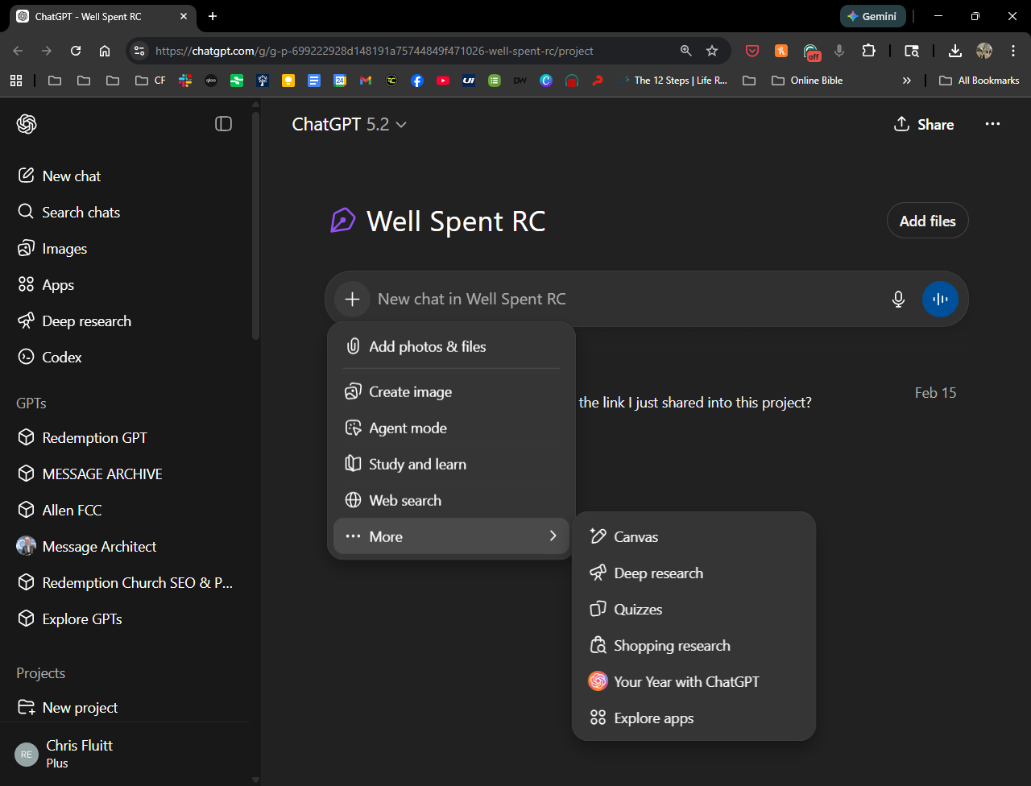This screenshot has width=1031, height=786.
Task: Open Images in the sidebar
Action: (64, 249)
